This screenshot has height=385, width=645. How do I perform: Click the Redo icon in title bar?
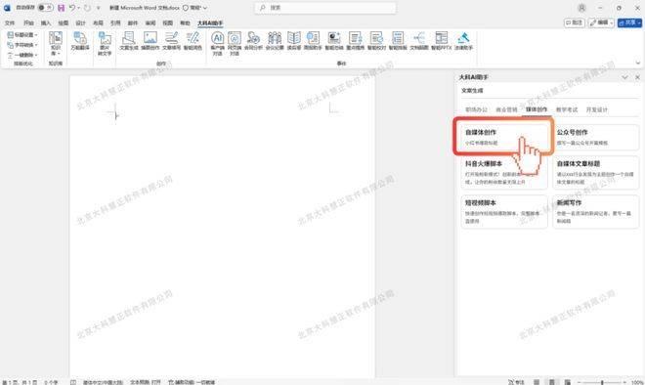87,8
